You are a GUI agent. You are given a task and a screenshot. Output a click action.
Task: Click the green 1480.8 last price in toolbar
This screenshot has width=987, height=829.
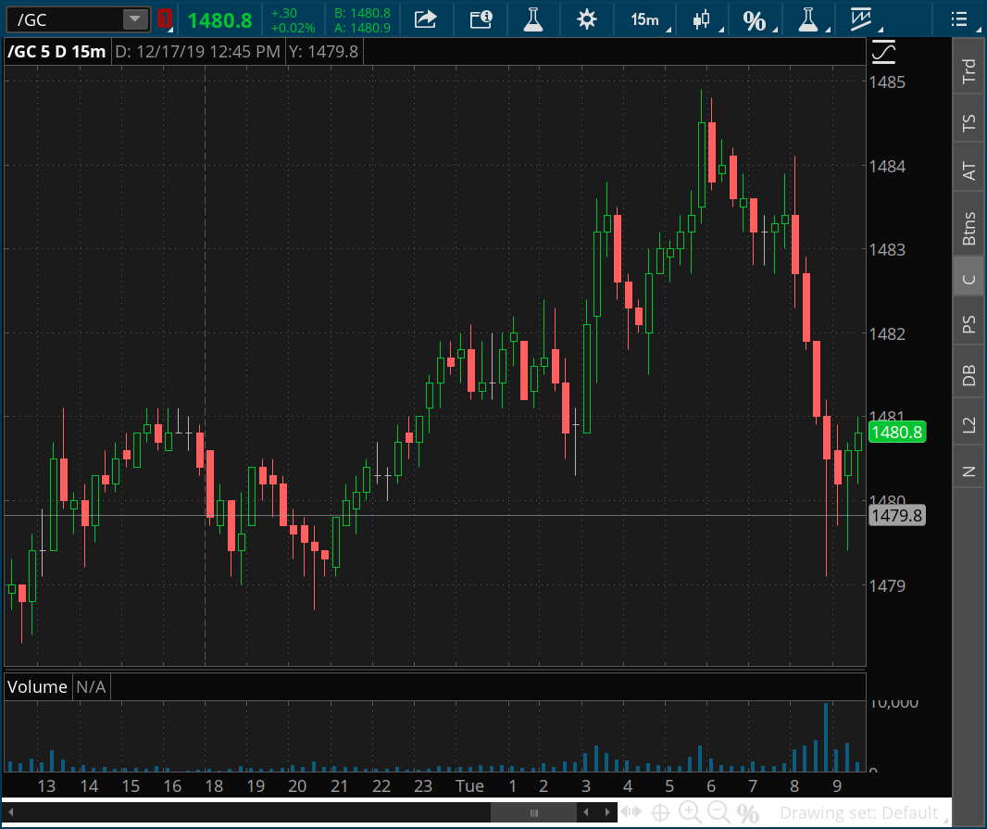tap(219, 20)
